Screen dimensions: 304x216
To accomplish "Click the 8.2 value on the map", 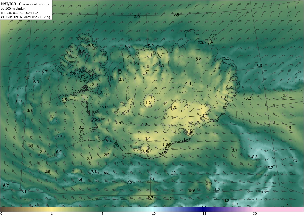I will click(x=217, y=189).
